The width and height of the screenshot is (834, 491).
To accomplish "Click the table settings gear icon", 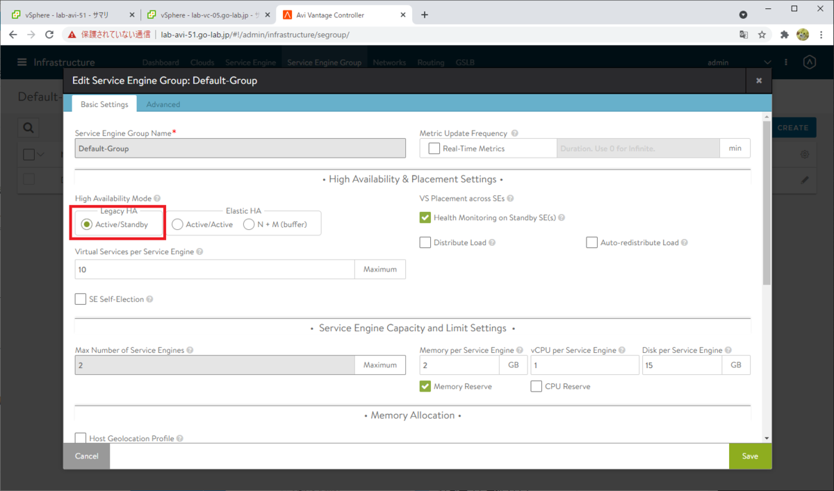I will coord(805,154).
